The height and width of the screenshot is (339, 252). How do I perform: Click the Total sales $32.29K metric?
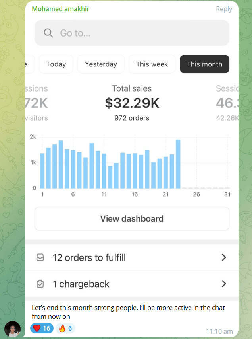pos(132,103)
